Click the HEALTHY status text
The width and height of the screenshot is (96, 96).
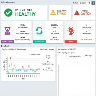pos(25,14)
